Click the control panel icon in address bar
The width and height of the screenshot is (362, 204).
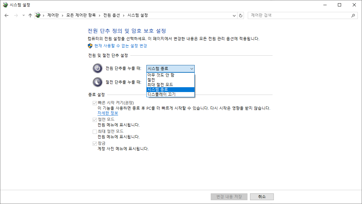coord(38,15)
